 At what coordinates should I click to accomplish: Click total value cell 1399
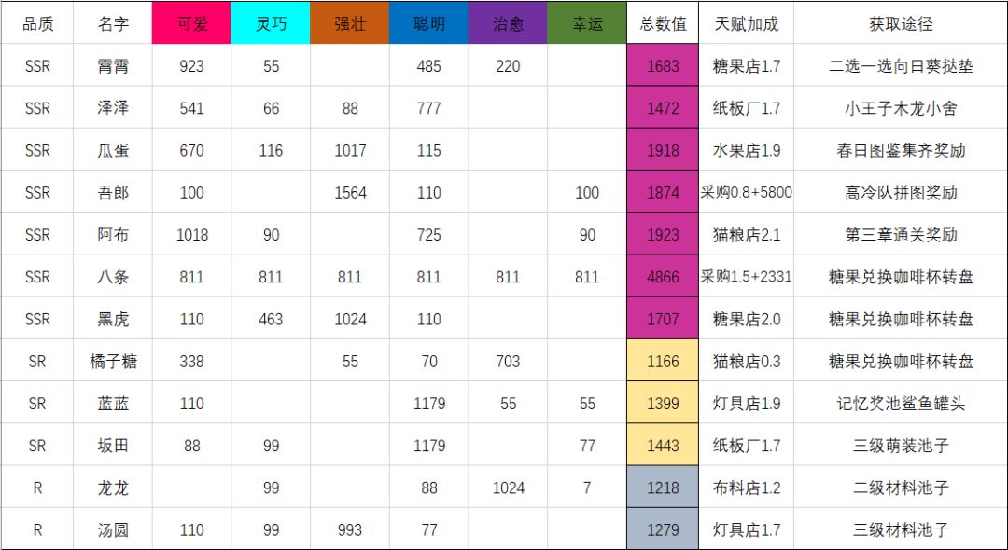click(663, 403)
